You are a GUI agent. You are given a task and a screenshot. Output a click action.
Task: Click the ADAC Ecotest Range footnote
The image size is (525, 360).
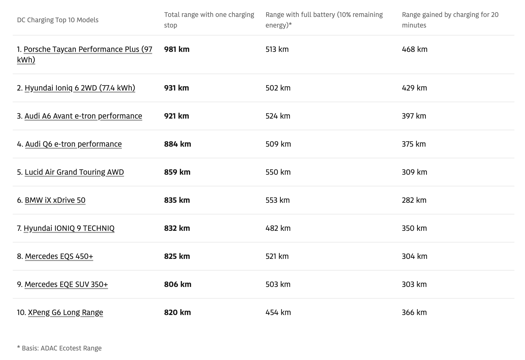point(59,348)
